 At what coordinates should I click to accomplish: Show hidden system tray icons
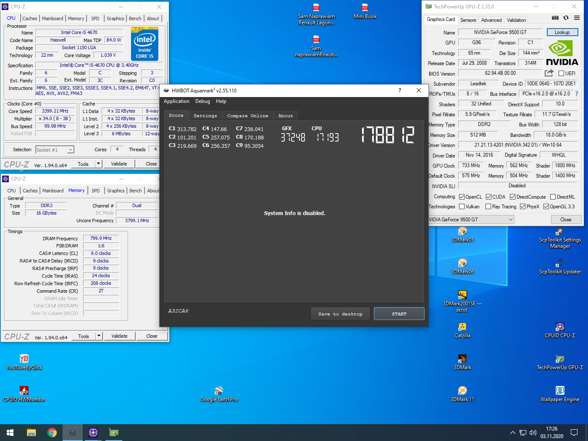[512, 433]
